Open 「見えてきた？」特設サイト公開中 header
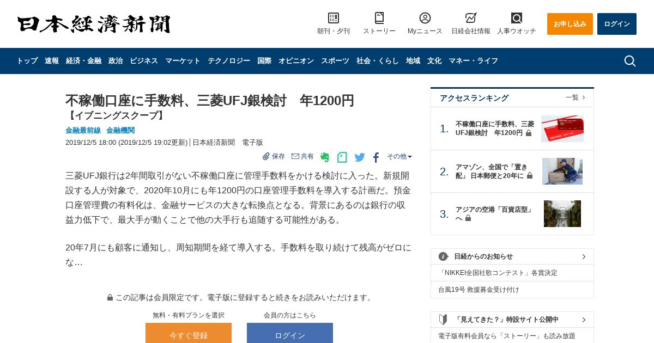The width and height of the screenshot is (654, 343). [512, 320]
